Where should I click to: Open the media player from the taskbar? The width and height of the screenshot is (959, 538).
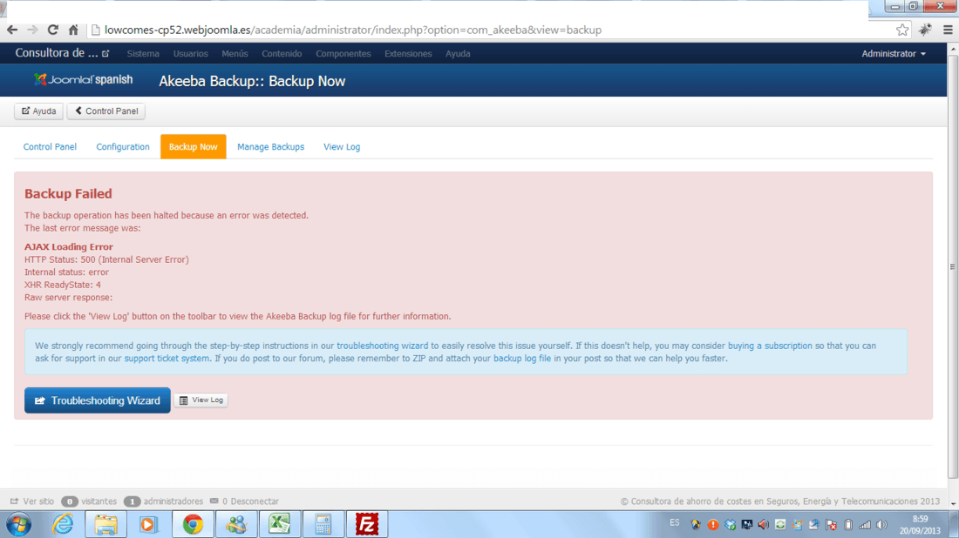(148, 525)
